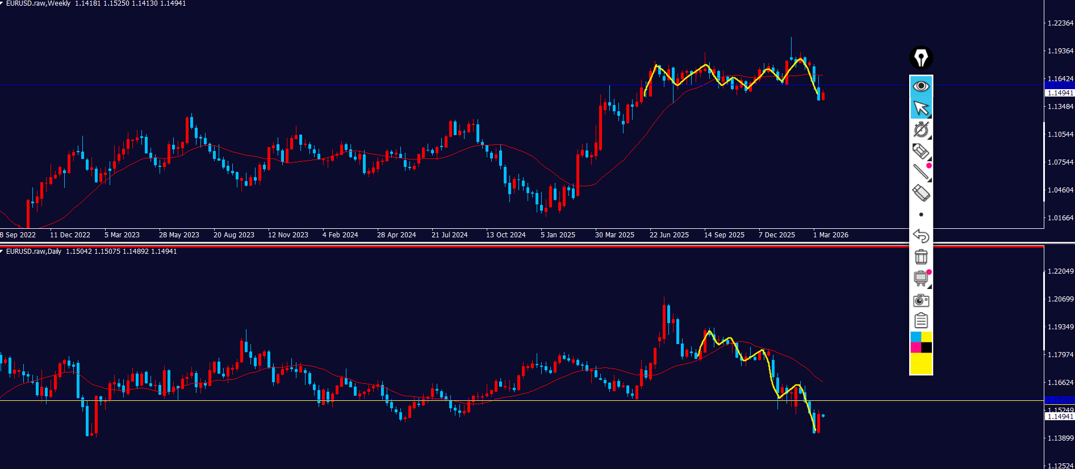
Task: Click the 1.14941 price label on weekly chart
Action: click(1060, 93)
